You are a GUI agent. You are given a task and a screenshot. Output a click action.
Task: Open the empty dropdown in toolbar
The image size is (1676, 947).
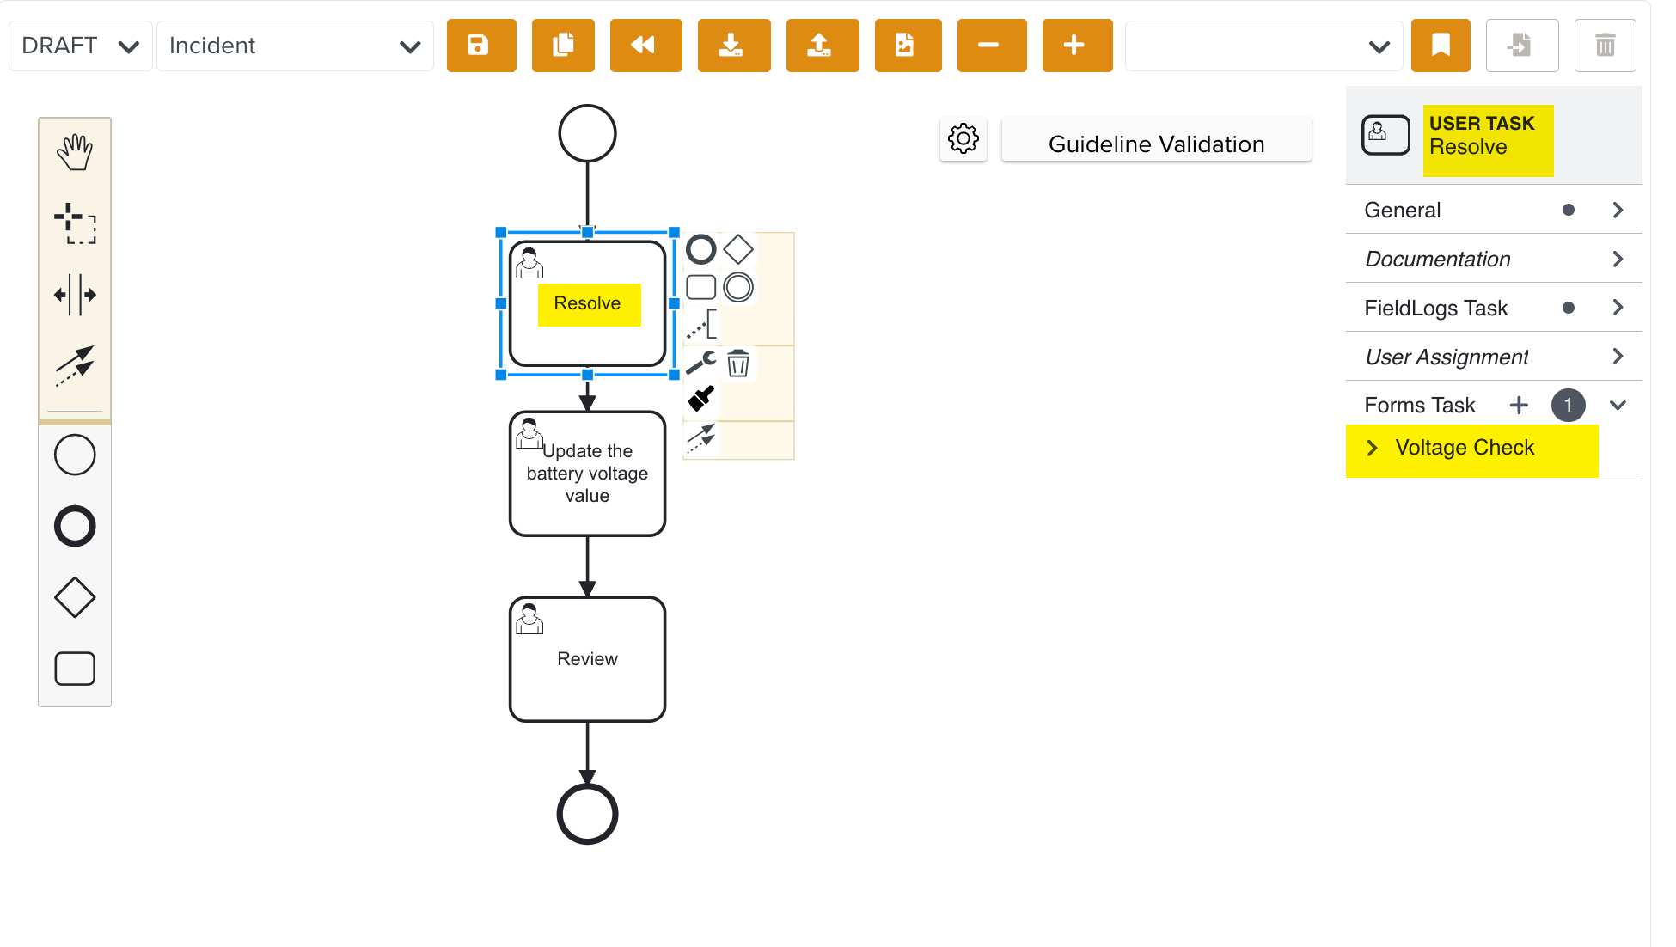(1263, 46)
